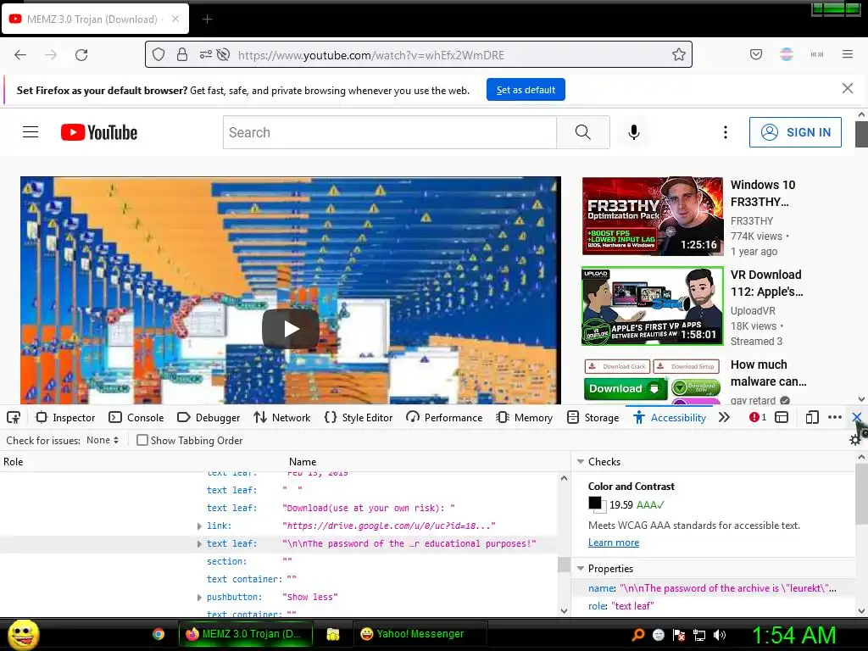Select the MEMZ 3.0 Trojan browser tab

(x=95, y=19)
